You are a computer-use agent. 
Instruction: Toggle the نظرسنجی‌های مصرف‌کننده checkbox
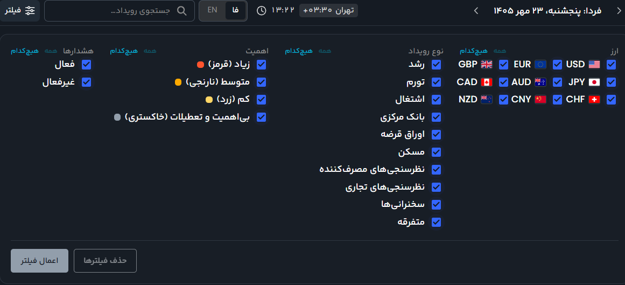(x=437, y=170)
